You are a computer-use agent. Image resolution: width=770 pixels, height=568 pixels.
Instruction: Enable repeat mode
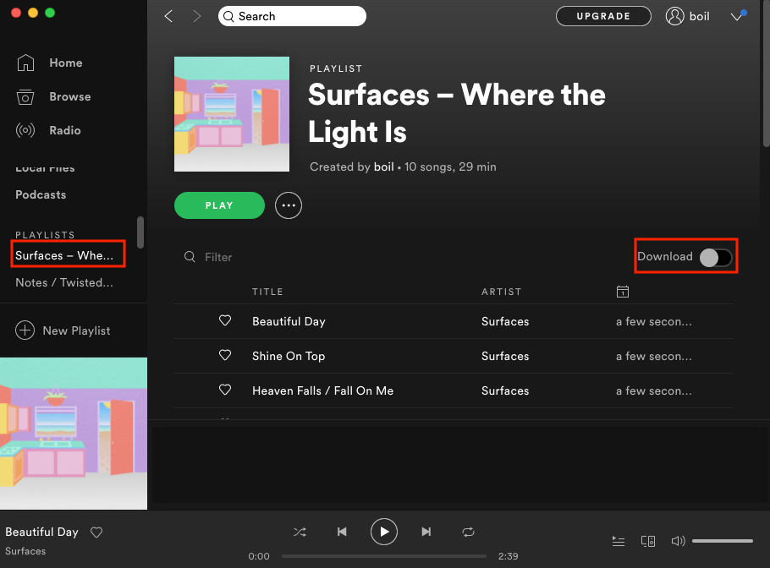468,532
